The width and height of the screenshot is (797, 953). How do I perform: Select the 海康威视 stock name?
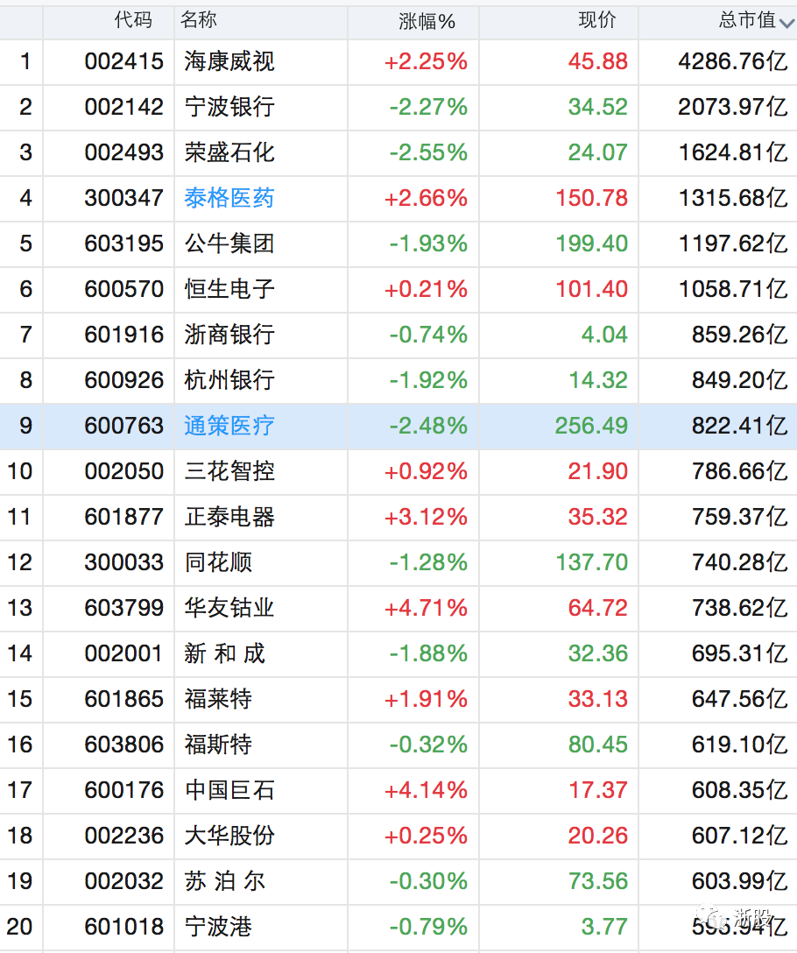tap(229, 61)
